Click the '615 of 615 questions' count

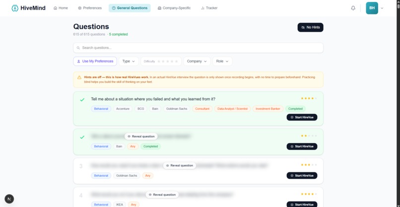coord(89,34)
